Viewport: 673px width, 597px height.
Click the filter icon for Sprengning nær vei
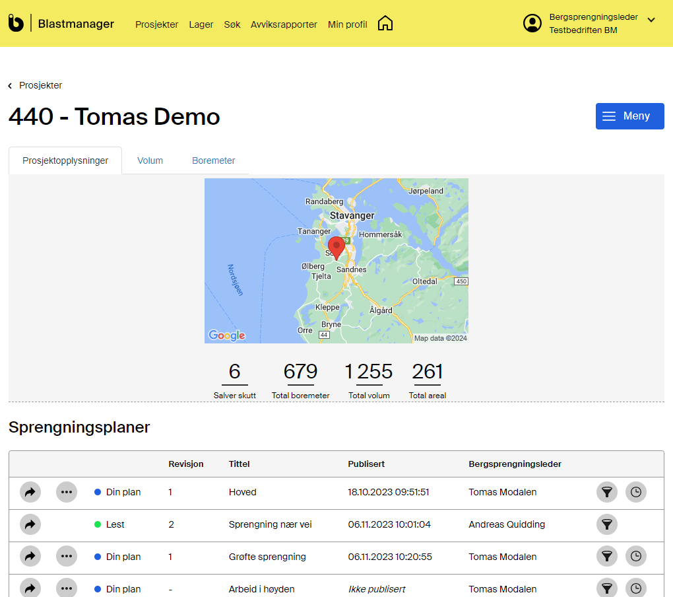click(607, 524)
